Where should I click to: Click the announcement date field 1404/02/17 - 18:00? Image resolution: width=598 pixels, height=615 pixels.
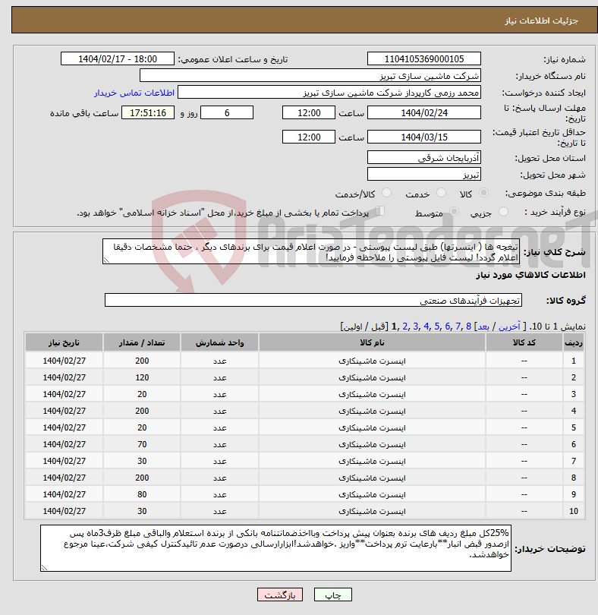pos(117,58)
